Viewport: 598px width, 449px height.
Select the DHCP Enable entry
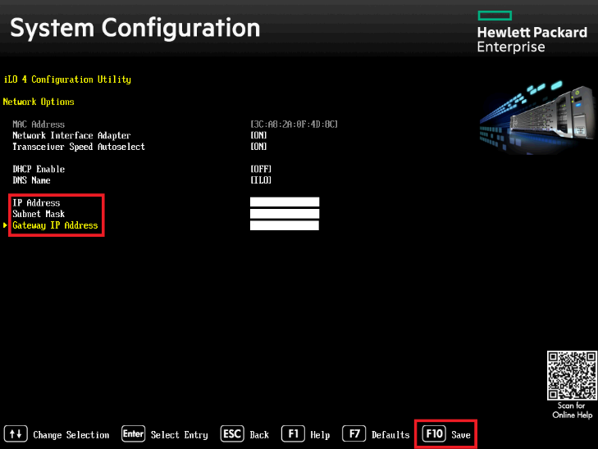point(39,169)
